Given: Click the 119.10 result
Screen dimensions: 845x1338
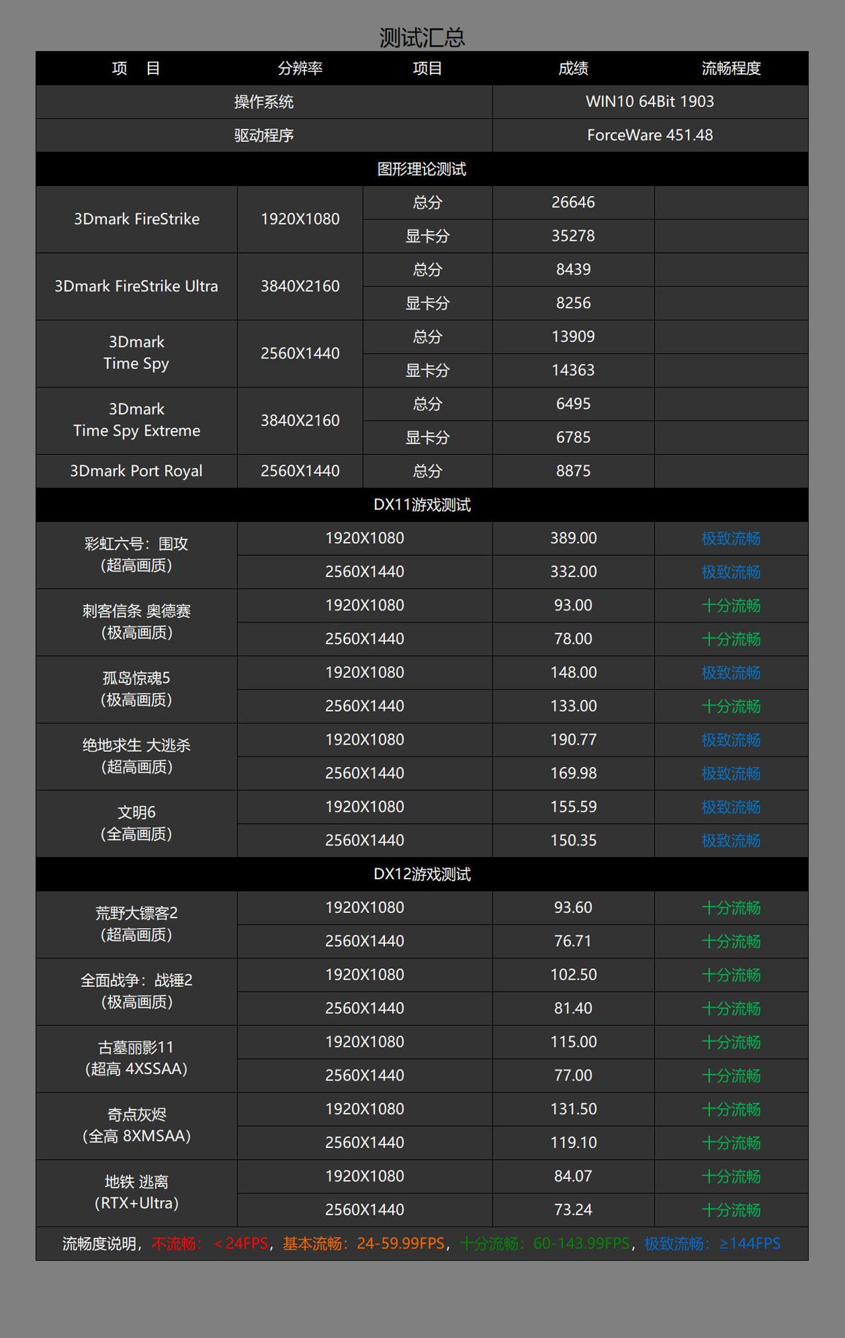Looking at the screenshot, I should (x=573, y=1143).
